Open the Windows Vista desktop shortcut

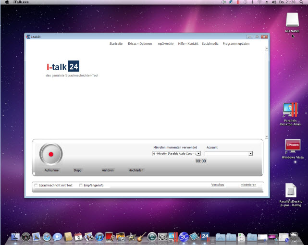(293, 147)
